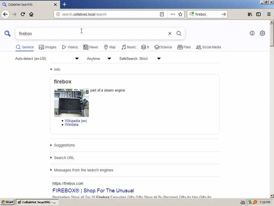Click the Forward navigation arrow
This screenshot has height=206, width=274.
click(x=14, y=14)
